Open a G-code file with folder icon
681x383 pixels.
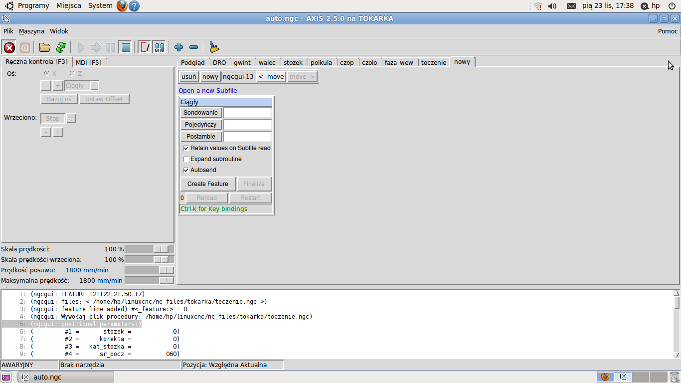pyautogui.click(x=45, y=47)
